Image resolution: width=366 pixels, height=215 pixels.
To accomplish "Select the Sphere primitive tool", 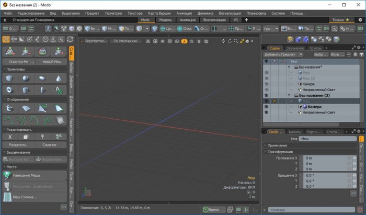I will click(x=26, y=78).
